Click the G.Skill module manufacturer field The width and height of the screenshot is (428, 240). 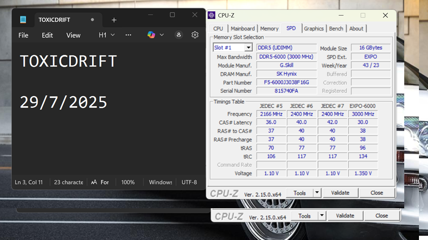tap(286, 65)
